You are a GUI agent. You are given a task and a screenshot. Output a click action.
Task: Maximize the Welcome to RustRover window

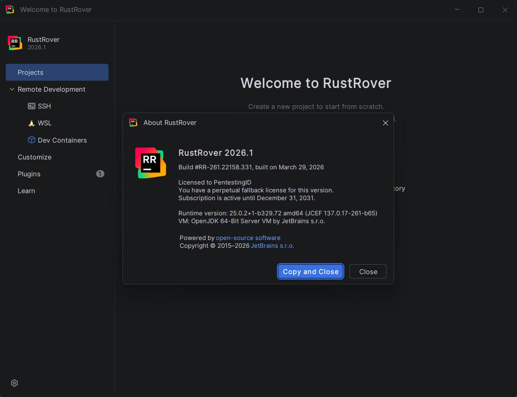(x=481, y=10)
